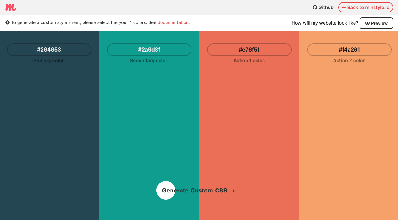Edit the #2a9d8f secondary color field
The image size is (398, 220).
[149, 50]
